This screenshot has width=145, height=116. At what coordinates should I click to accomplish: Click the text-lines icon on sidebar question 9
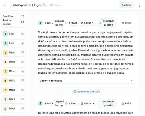click(23, 108)
